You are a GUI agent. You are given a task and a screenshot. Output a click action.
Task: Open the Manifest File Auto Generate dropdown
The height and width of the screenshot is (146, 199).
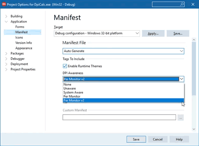[123, 51]
